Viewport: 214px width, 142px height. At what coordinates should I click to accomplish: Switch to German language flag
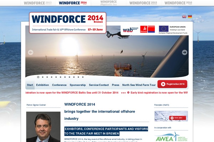tap(190, 16)
